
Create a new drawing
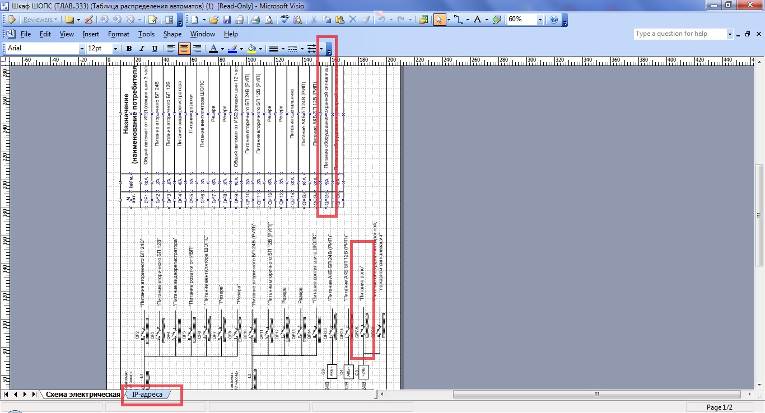193,20
